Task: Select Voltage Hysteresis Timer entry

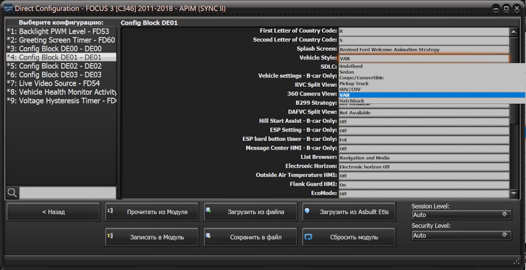Action: pos(61,101)
